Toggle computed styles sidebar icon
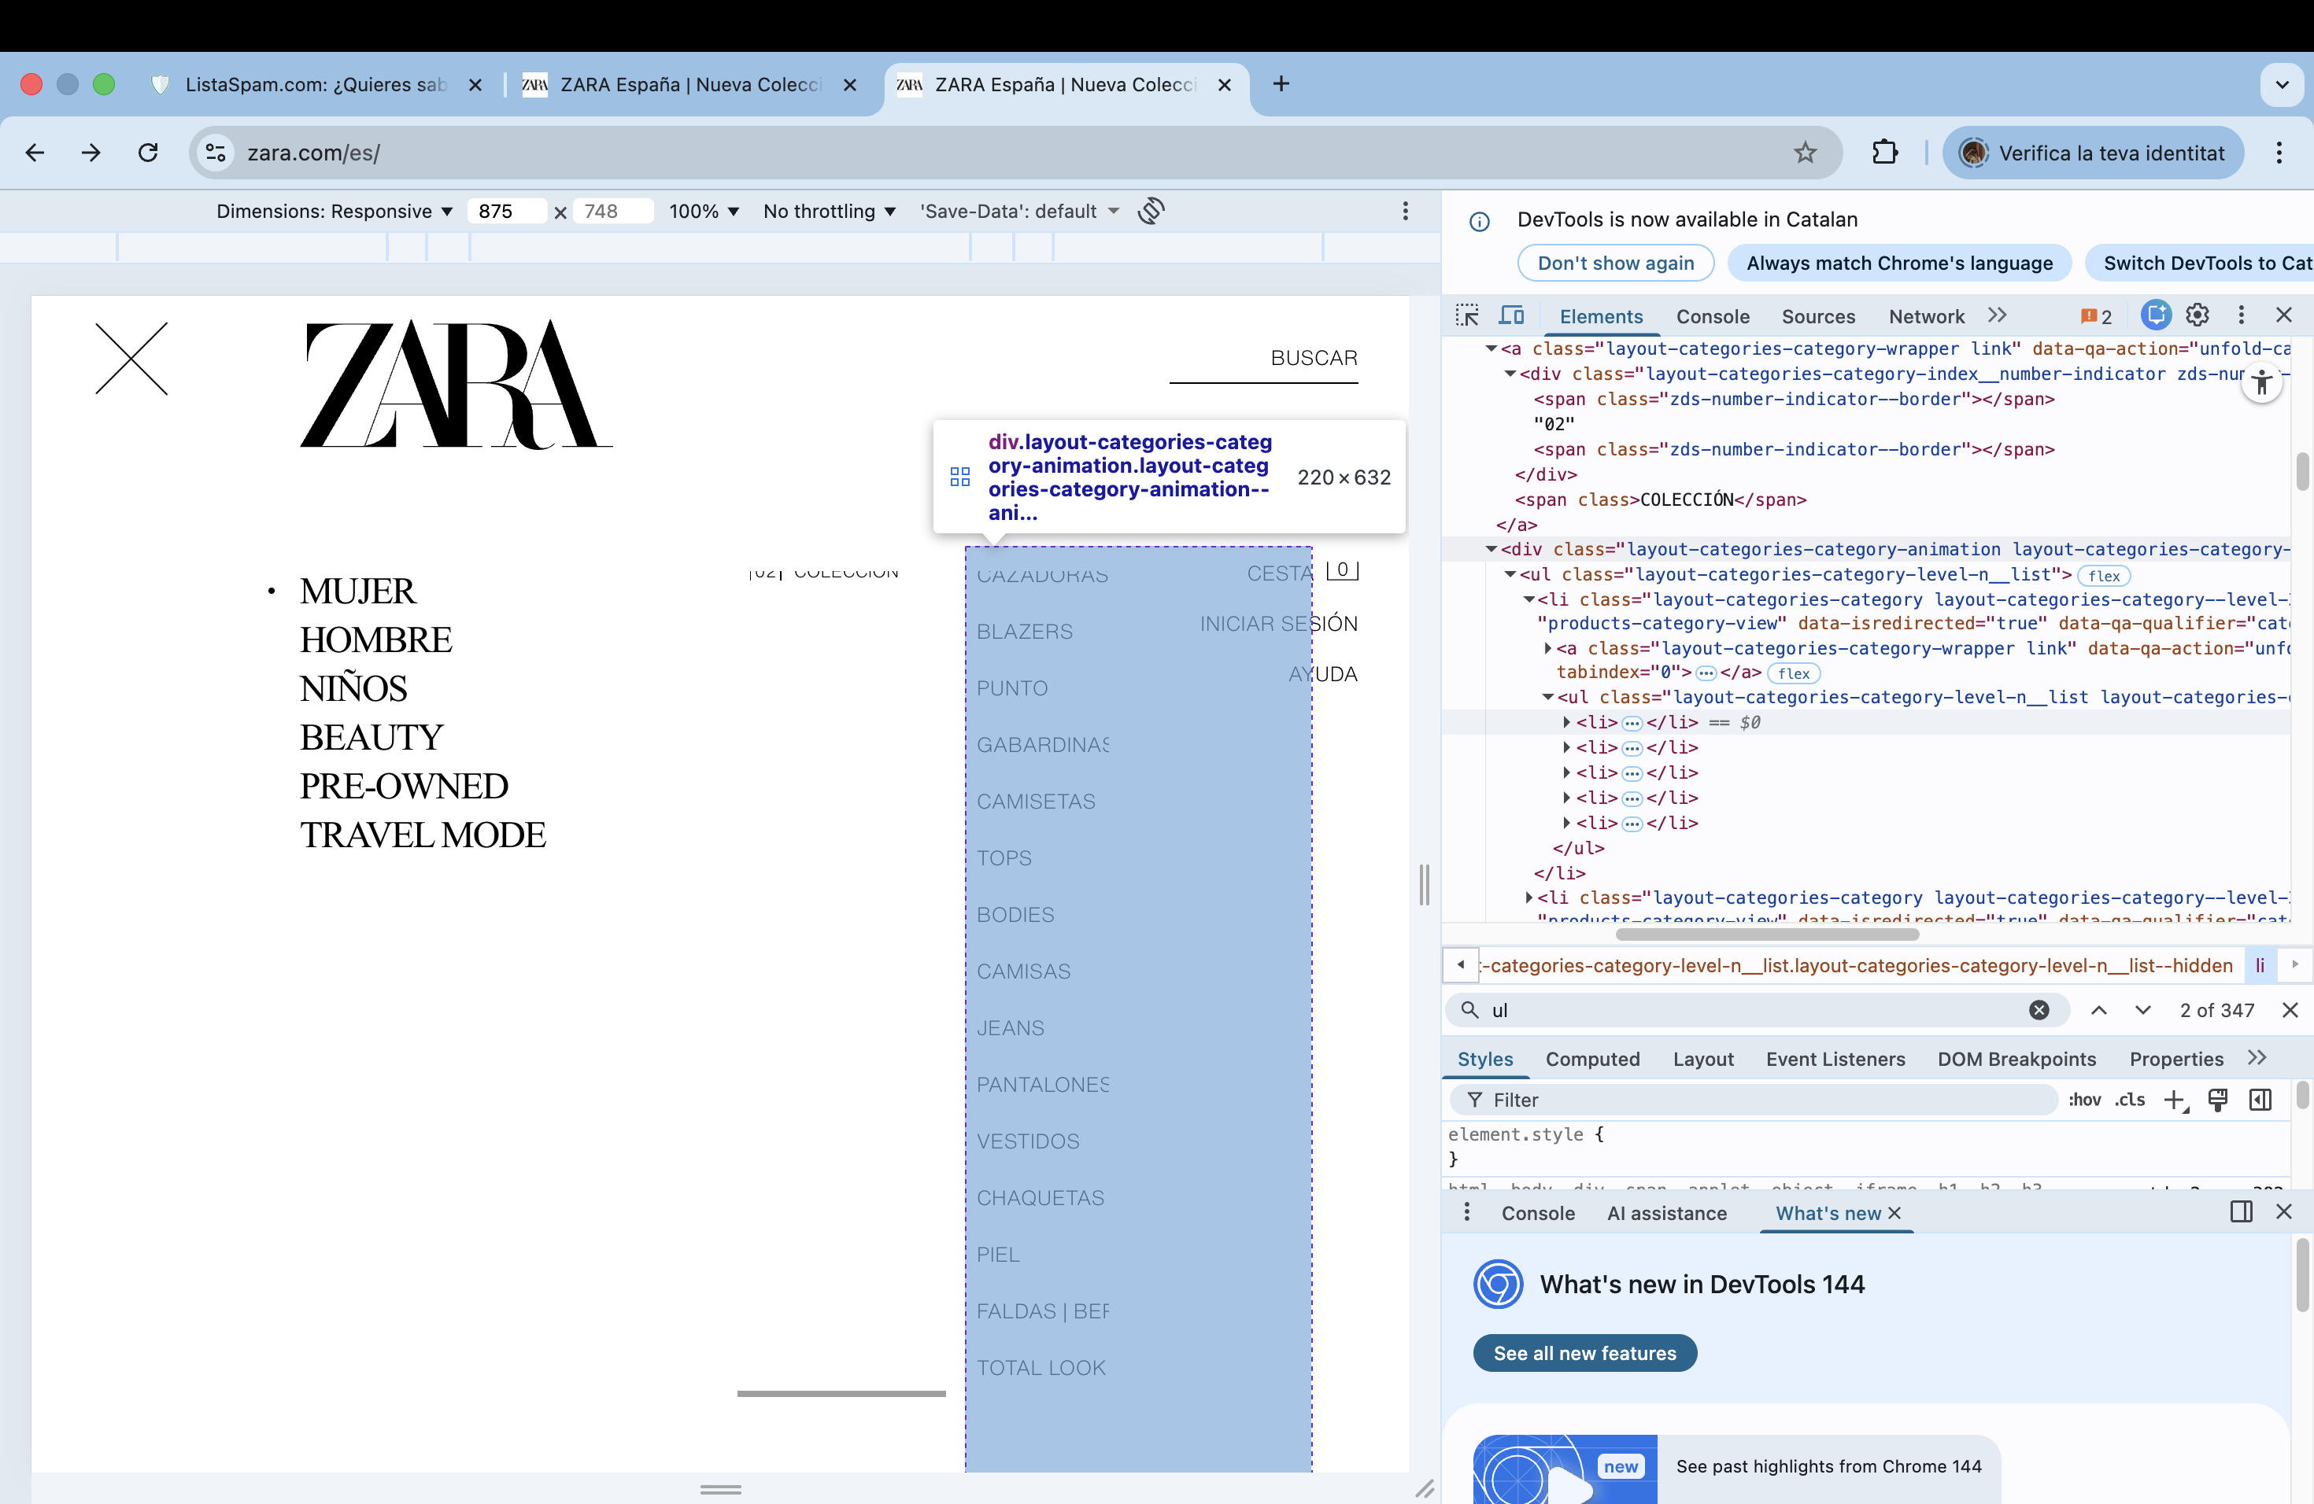The width and height of the screenshot is (2314, 1504). (x=2260, y=1100)
